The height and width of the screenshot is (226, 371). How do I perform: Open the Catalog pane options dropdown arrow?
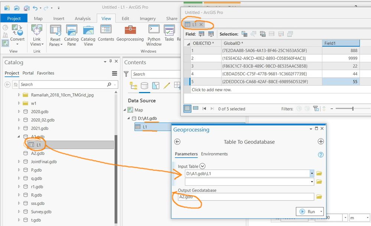click(105, 62)
